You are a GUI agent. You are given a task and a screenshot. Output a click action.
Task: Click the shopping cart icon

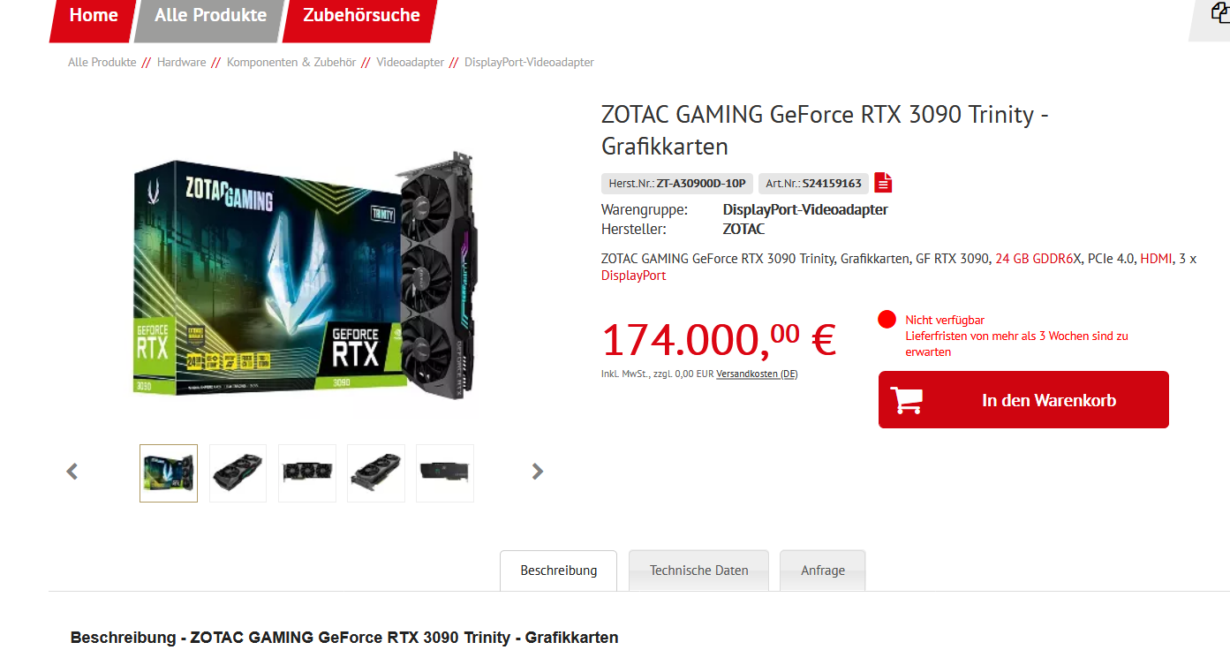point(907,400)
